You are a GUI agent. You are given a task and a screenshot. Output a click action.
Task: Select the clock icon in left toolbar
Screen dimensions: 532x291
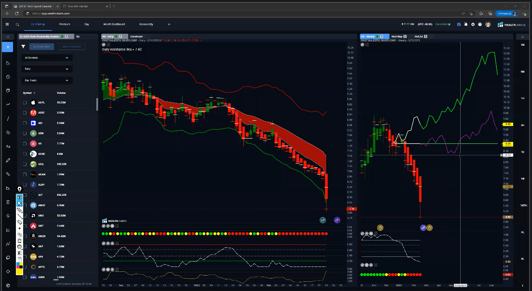(8, 77)
